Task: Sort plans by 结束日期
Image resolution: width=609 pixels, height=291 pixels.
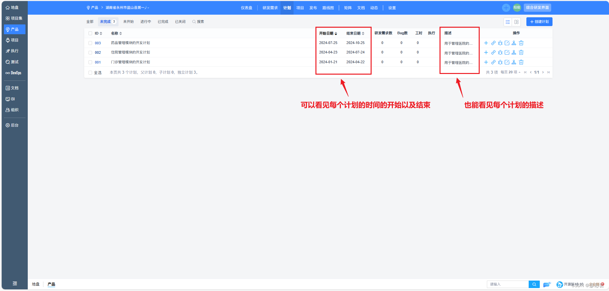Action: (x=355, y=33)
